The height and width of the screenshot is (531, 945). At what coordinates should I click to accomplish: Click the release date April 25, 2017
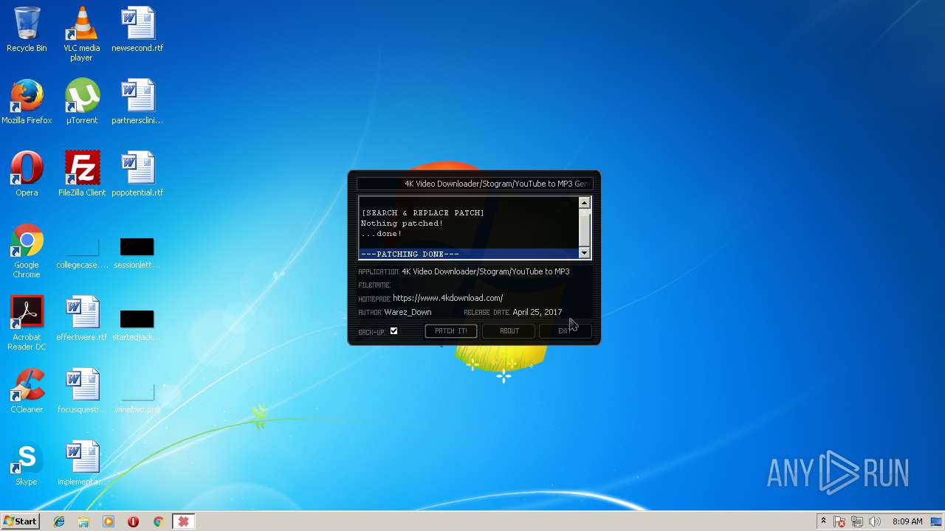537,312
